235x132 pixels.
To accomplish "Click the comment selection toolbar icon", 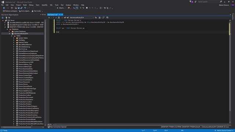I will (80, 8).
